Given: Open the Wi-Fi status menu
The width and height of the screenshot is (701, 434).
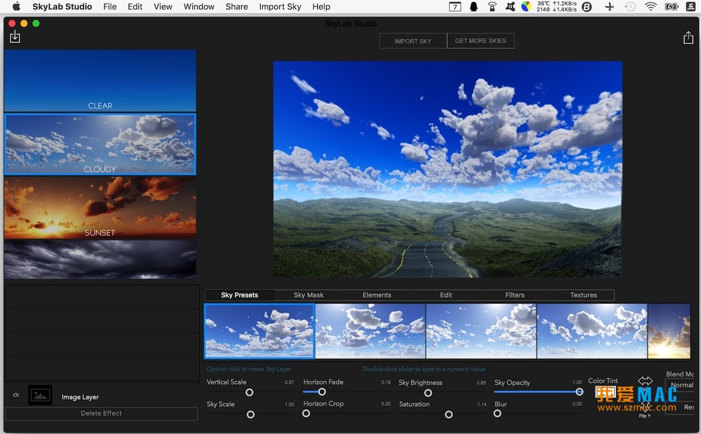Looking at the screenshot, I should pyautogui.click(x=651, y=6).
